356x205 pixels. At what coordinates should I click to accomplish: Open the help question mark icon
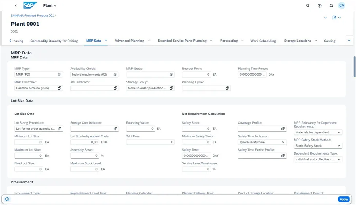click(319, 6)
